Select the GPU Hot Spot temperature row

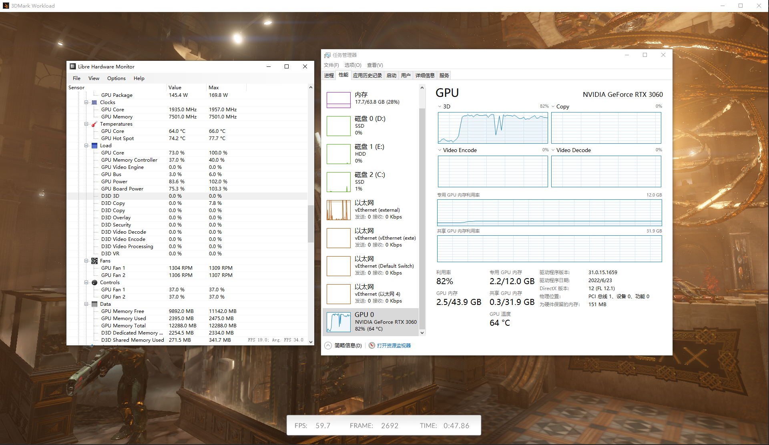pyautogui.click(x=187, y=138)
